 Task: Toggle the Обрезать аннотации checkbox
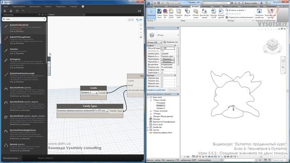[162, 83]
